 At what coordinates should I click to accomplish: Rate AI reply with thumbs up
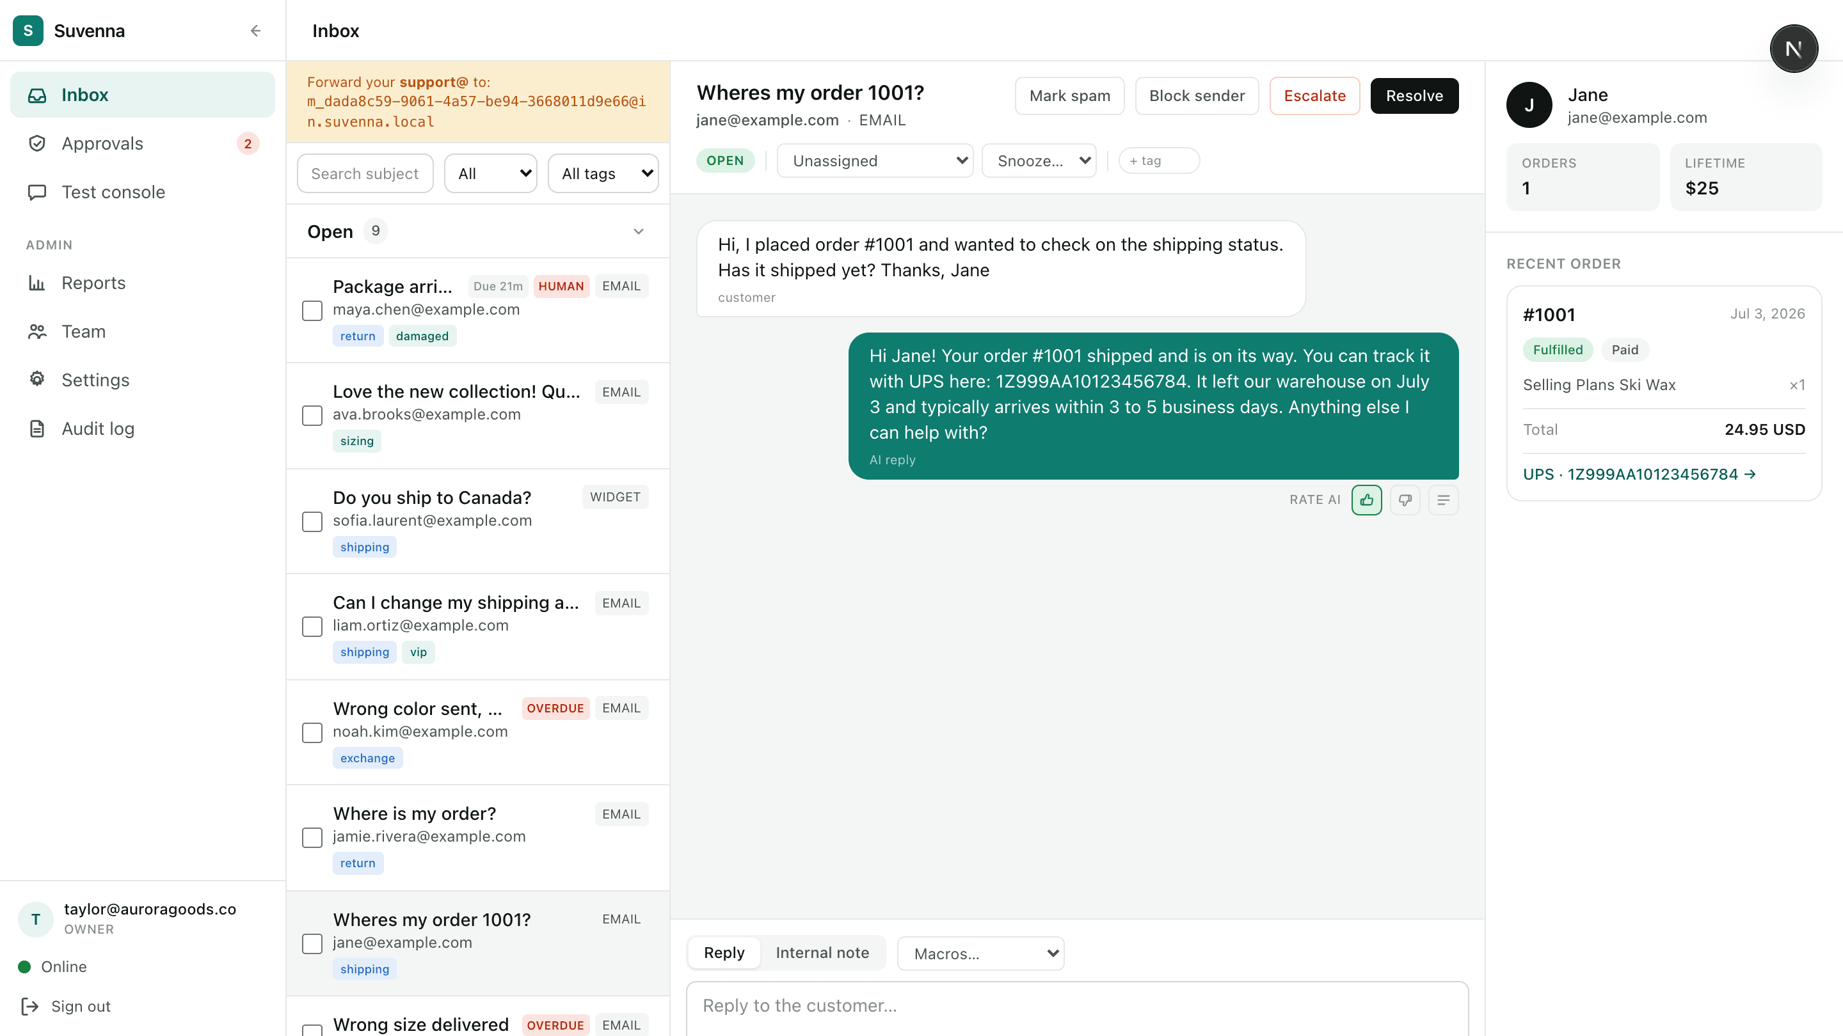1366,499
